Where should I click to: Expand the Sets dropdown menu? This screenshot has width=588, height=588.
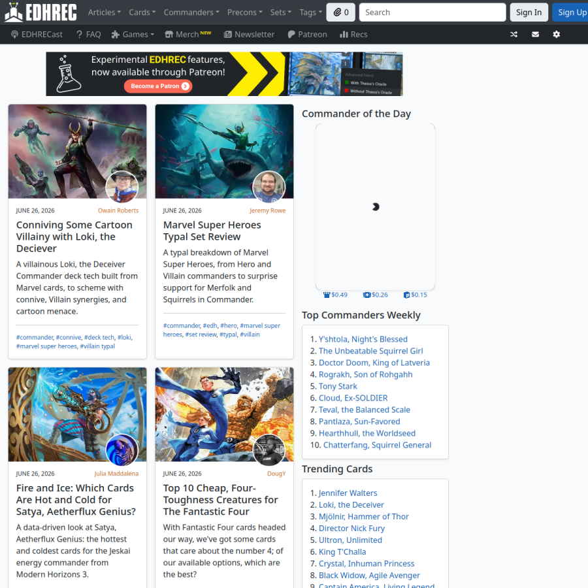click(x=281, y=12)
